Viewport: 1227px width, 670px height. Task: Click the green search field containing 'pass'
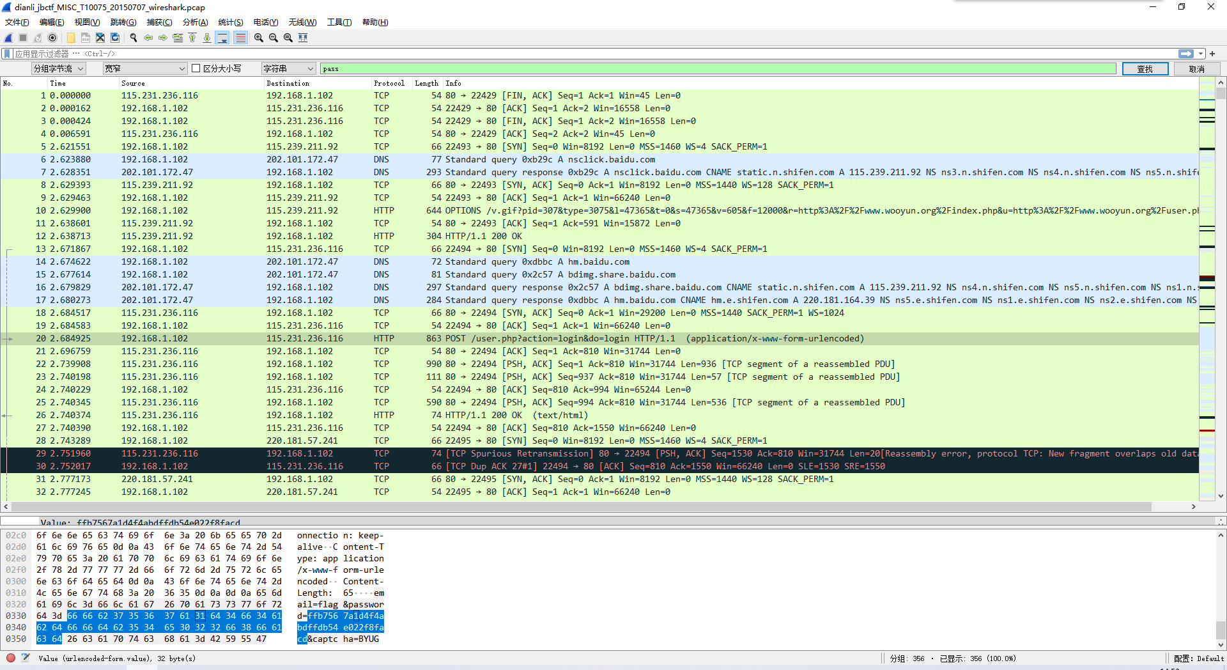[718, 68]
